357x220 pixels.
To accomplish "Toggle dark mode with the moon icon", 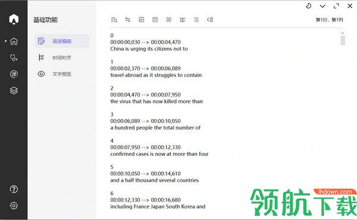I will [x=308, y=6].
